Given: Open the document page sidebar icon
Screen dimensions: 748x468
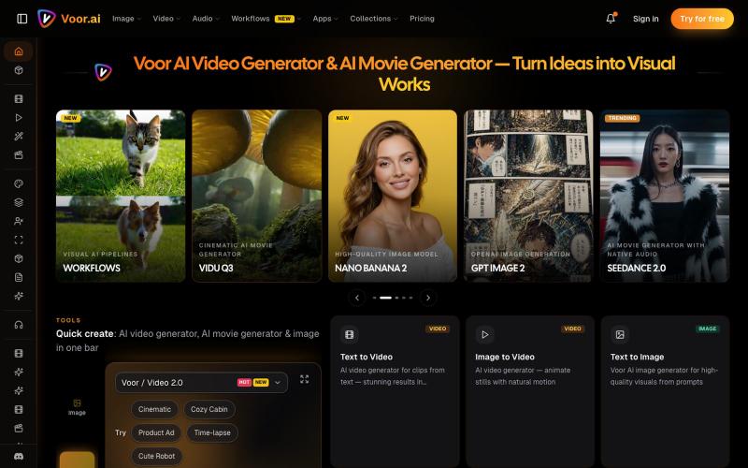Looking at the screenshot, I should tap(19, 277).
